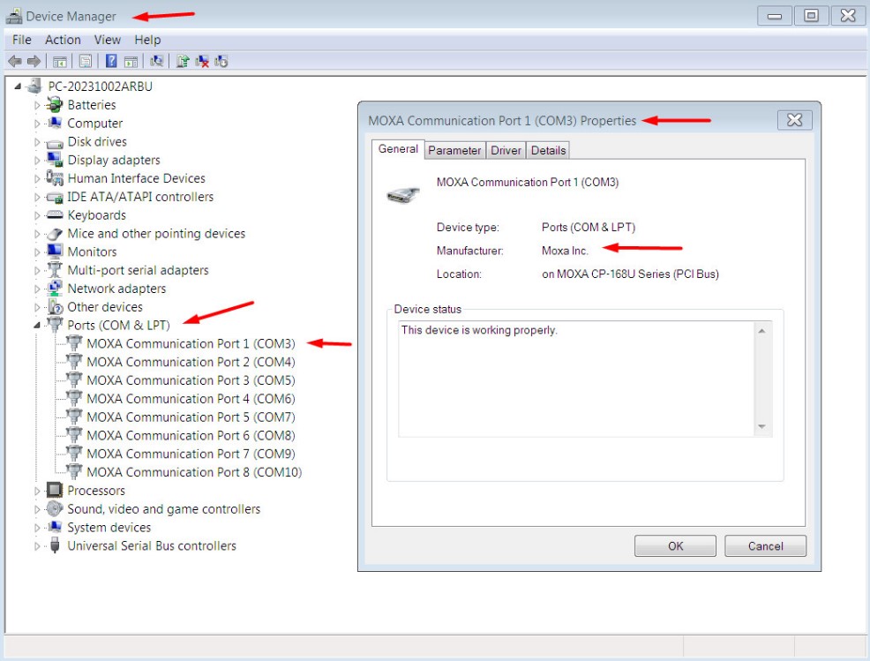Screen dimensions: 870x661
Task: Expand the System devices category
Action: coord(37,527)
